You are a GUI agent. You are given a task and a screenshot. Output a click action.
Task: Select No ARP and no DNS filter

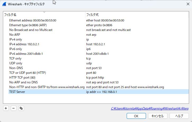(23, 82)
